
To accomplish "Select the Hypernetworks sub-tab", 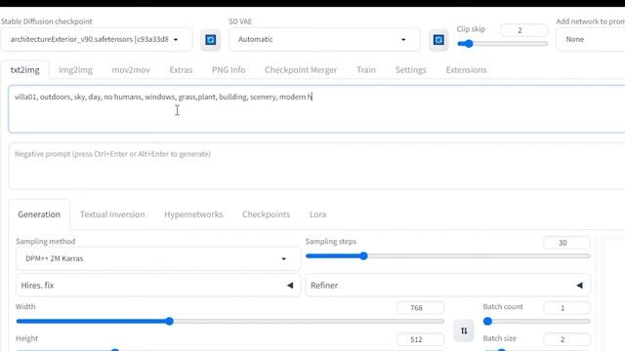I will pyautogui.click(x=193, y=214).
